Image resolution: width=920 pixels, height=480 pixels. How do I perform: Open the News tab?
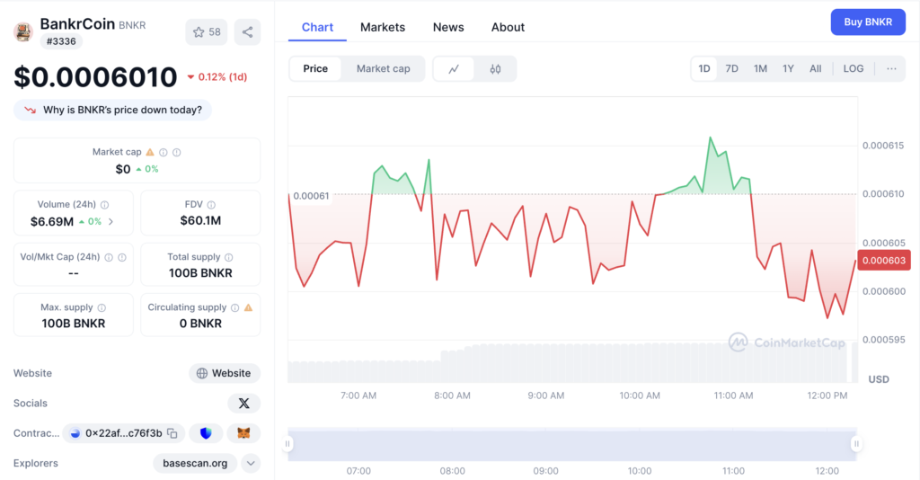click(x=448, y=28)
